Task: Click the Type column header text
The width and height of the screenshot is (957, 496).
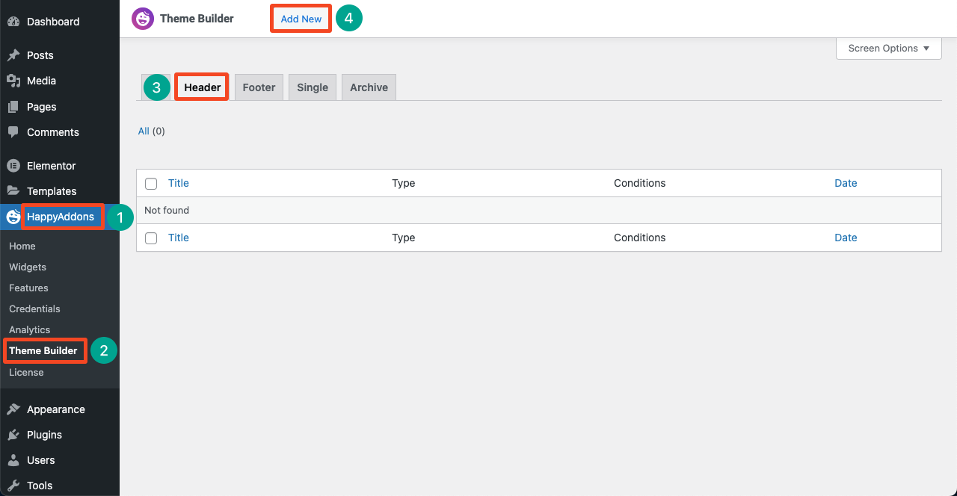Action: click(x=403, y=183)
